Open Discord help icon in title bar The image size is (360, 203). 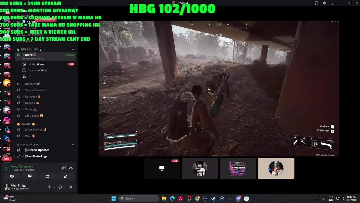[x=325, y=3]
